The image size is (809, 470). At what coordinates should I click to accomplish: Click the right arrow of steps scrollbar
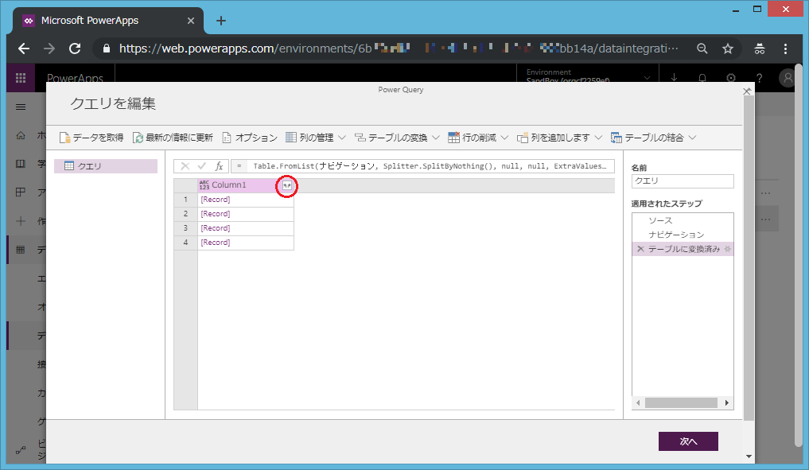[x=727, y=403]
